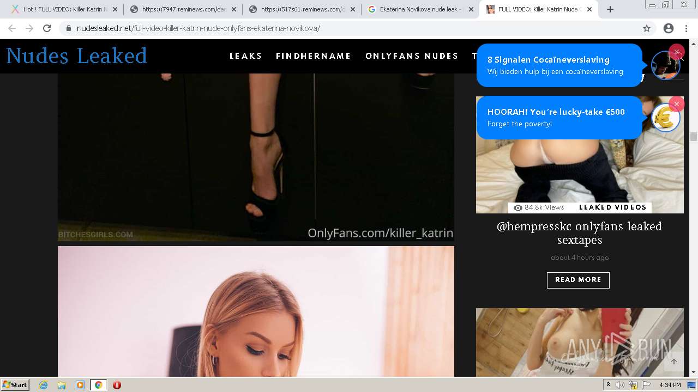The width and height of the screenshot is (698, 392).
Task: Launch Internet Explorer from the taskbar
Action: [44, 385]
